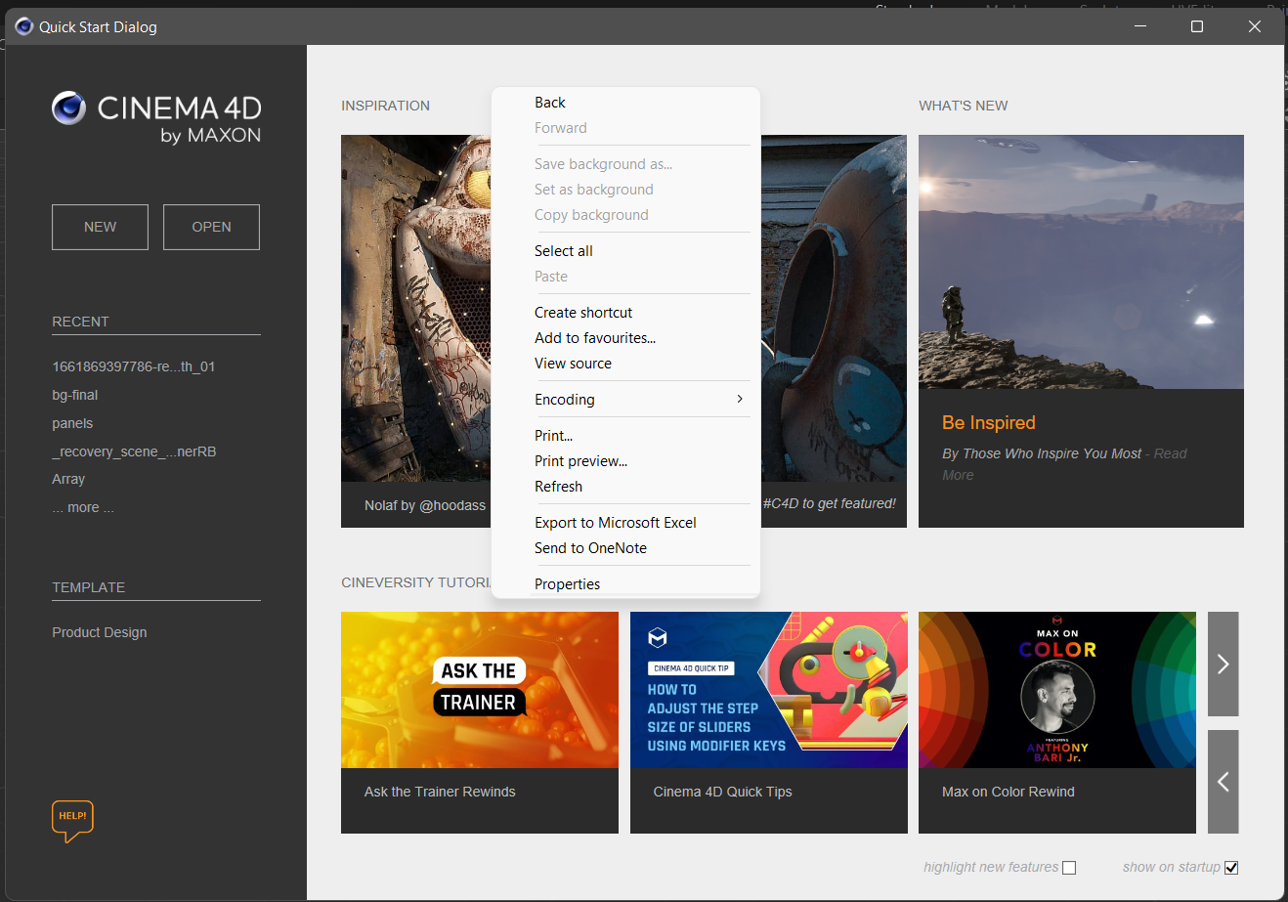Viewport: 1288px width, 902px height.
Task: Open the orange HELP speech bubble icon
Action: [72, 821]
